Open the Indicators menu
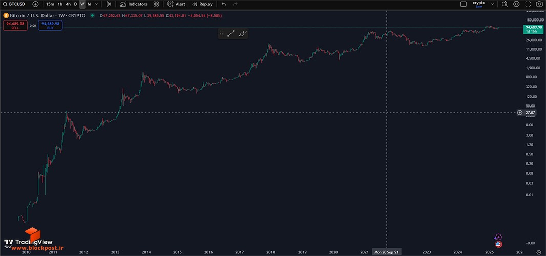 tap(134, 4)
